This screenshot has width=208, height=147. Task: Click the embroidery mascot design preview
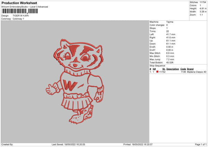tap(75, 82)
